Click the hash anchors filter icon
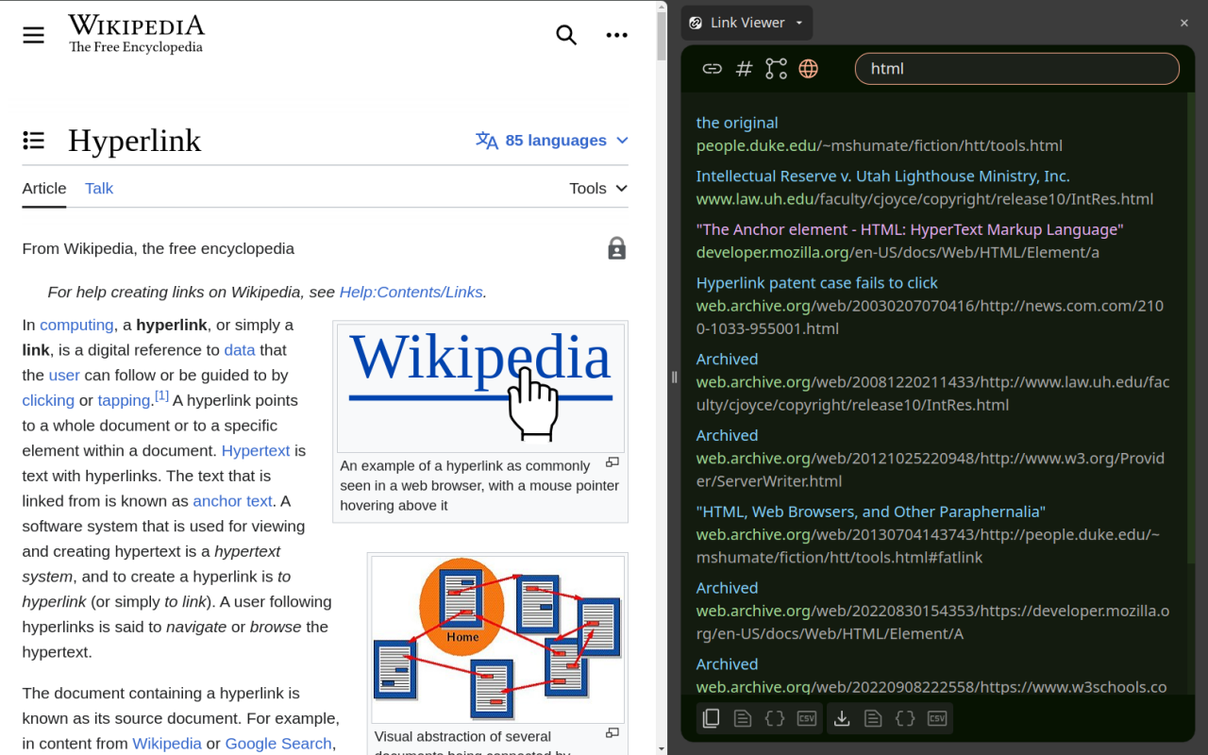Image resolution: width=1208 pixels, height=755 pixels. [745, 68]
